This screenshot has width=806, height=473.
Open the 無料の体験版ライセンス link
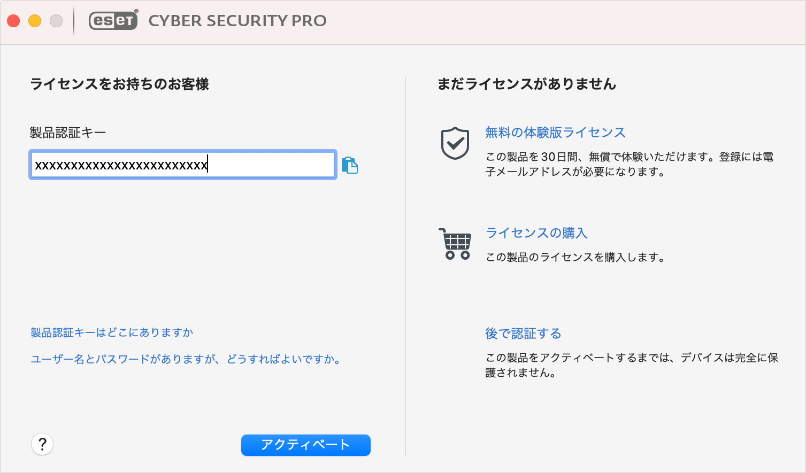[555, 133]
